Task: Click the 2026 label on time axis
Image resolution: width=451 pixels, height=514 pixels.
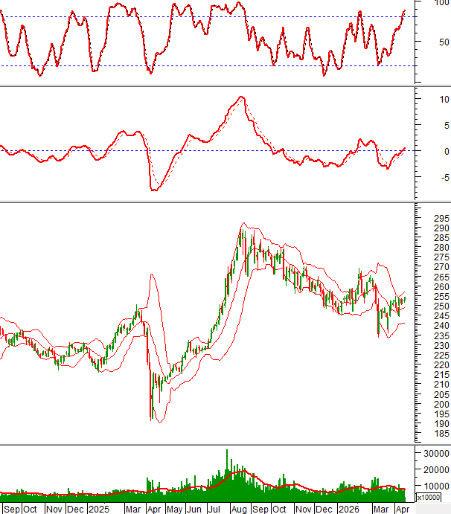Action: (348, 509)
